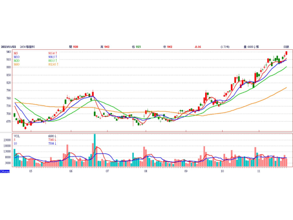Click the 23000 label on volume axis
Image resolution: width=293 pixels, height=220 pixels.
[7, 140]
